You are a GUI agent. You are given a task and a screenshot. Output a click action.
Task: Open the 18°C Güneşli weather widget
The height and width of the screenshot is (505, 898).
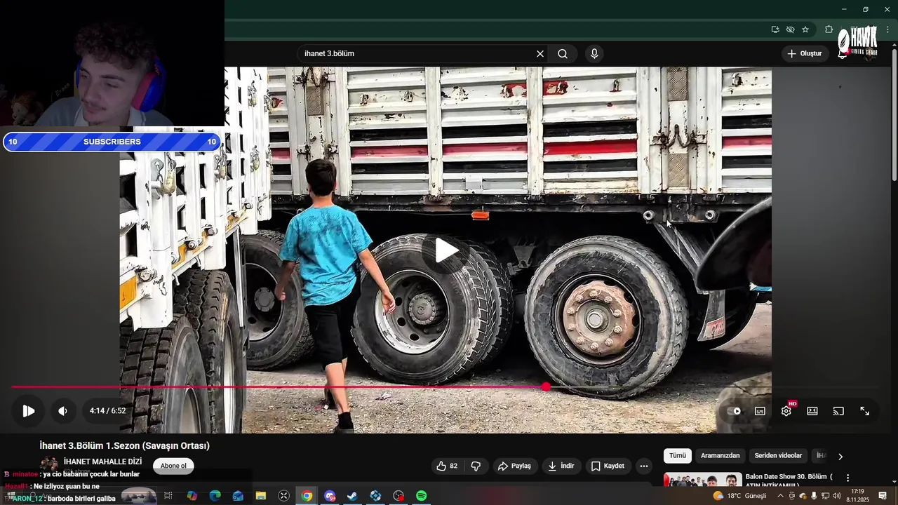point(740,496)
